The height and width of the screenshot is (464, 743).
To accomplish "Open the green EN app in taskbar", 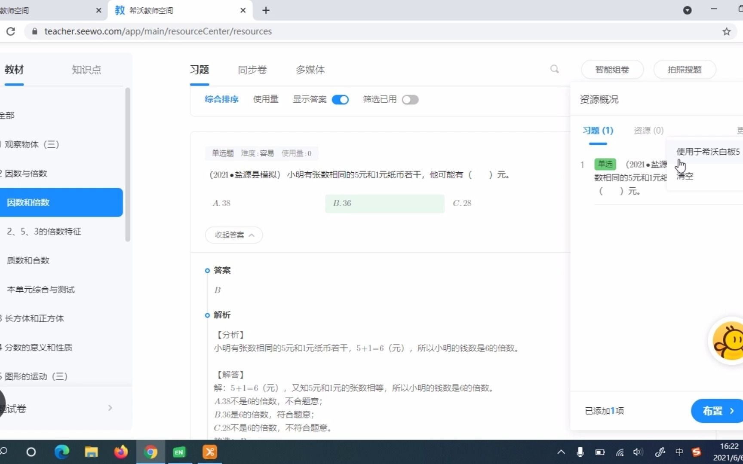I will [x=179, y=452].
